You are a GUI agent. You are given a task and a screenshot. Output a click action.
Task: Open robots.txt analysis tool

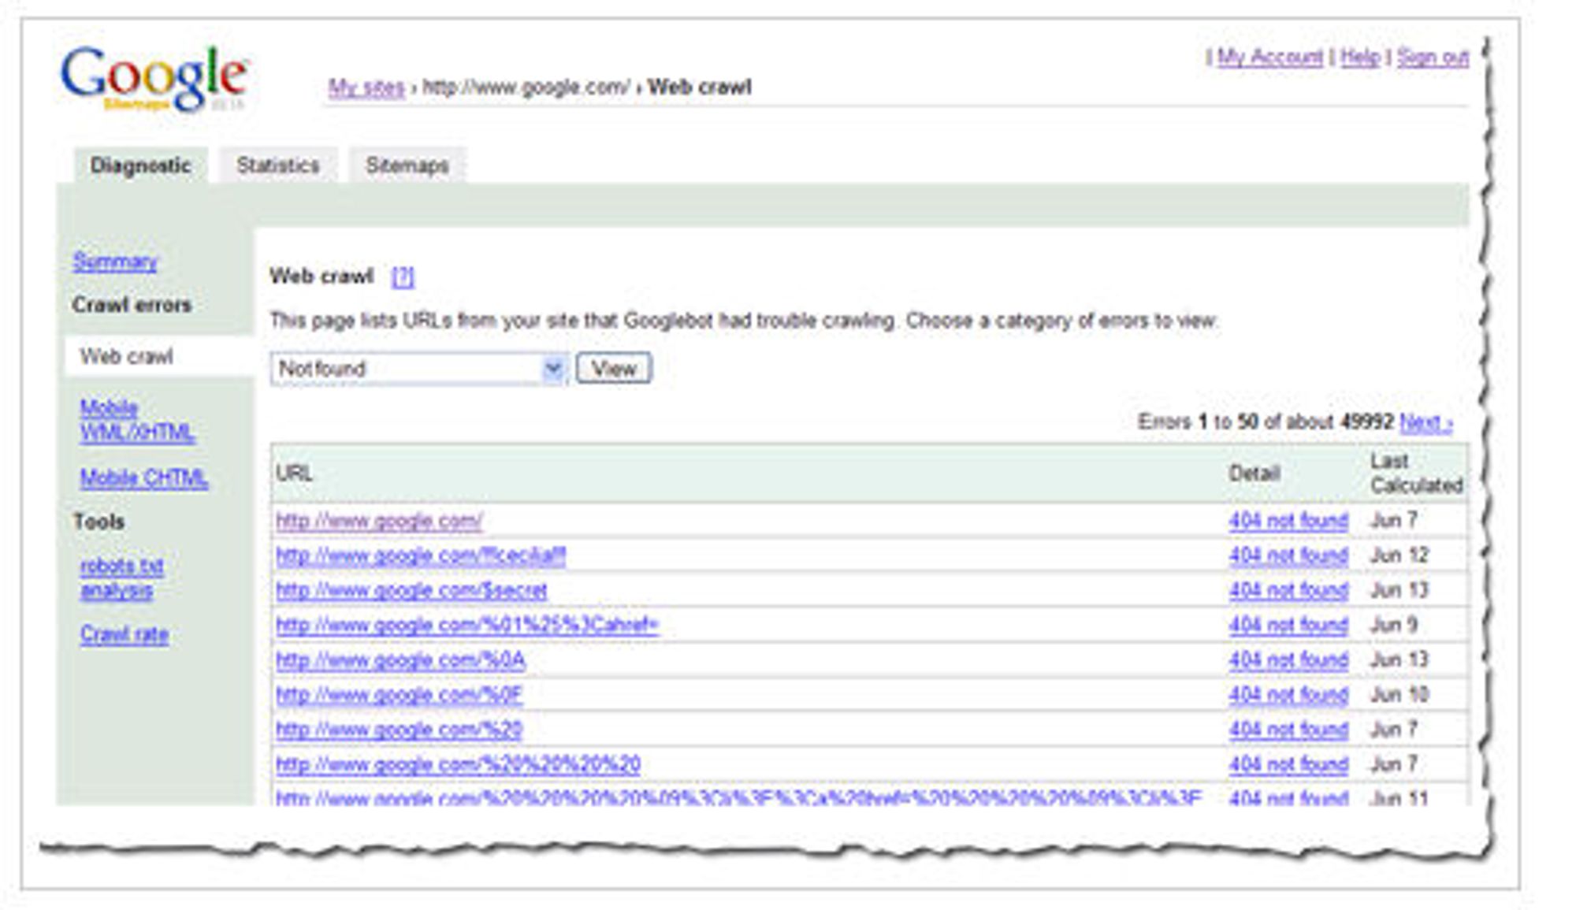point(121,578)
